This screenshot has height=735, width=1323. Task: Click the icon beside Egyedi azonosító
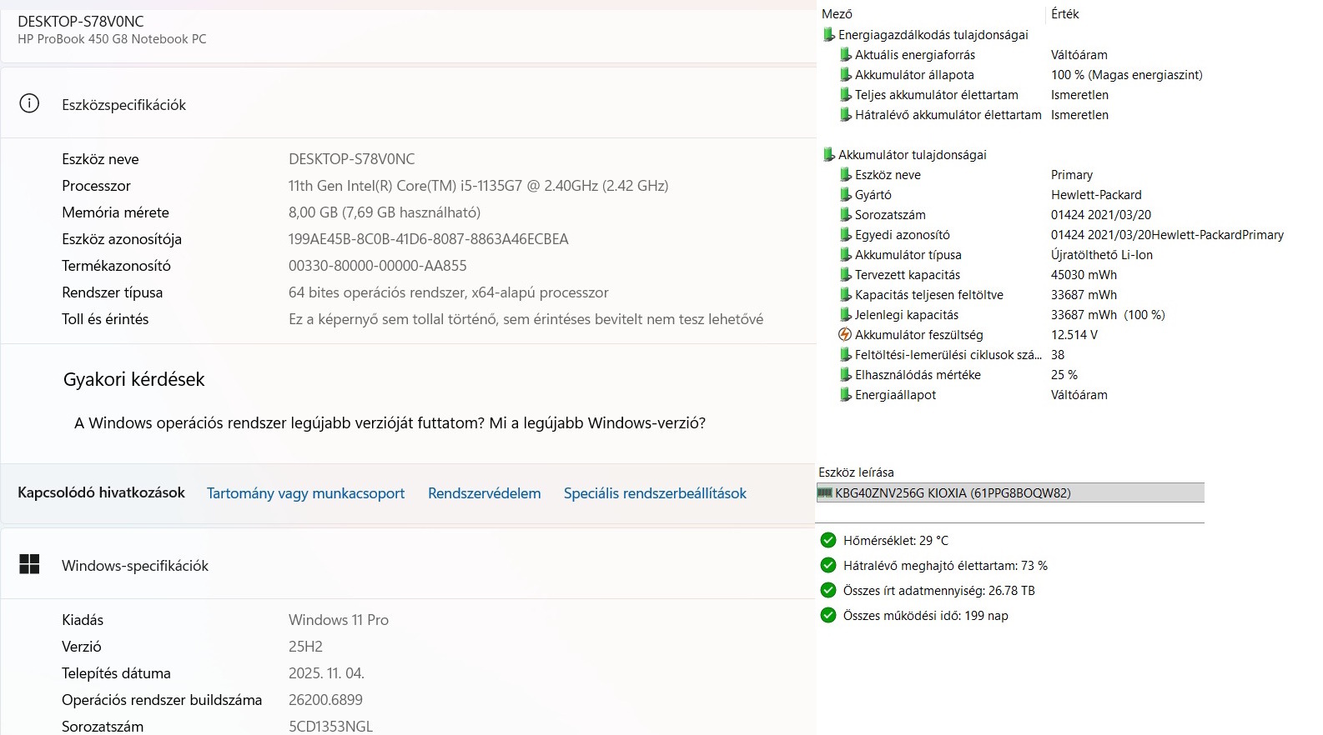pyautogui.click(x=845, y=235)
